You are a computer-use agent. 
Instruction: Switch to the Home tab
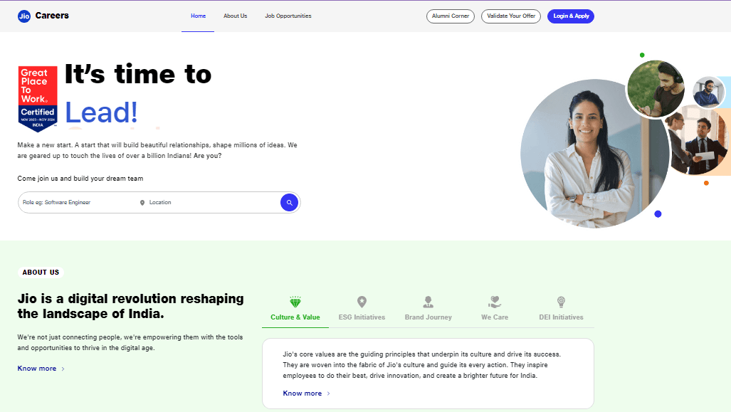tap(198, 16)
